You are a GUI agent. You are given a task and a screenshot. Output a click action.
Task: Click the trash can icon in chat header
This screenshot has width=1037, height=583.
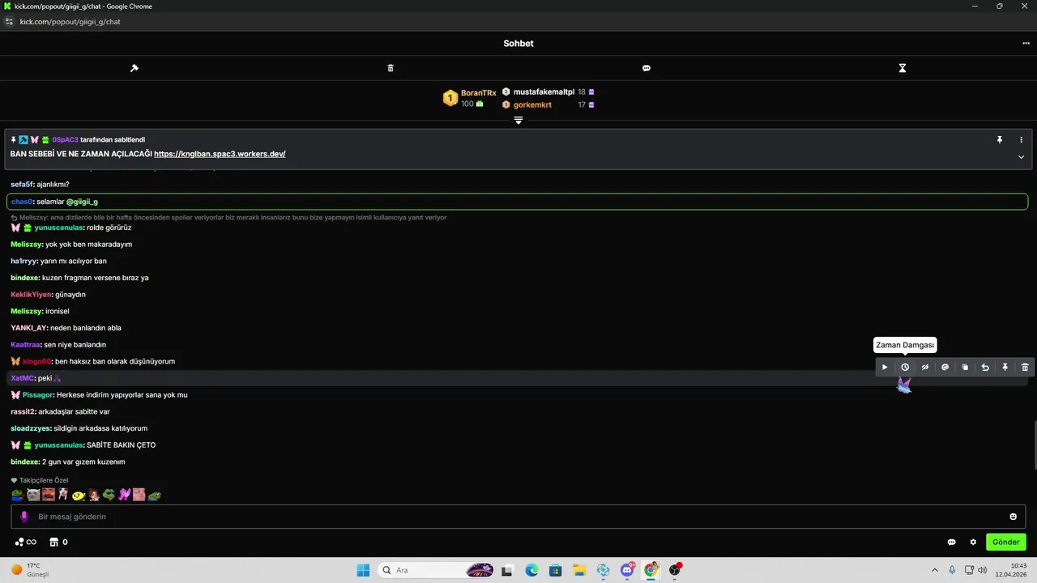(390, 68)
